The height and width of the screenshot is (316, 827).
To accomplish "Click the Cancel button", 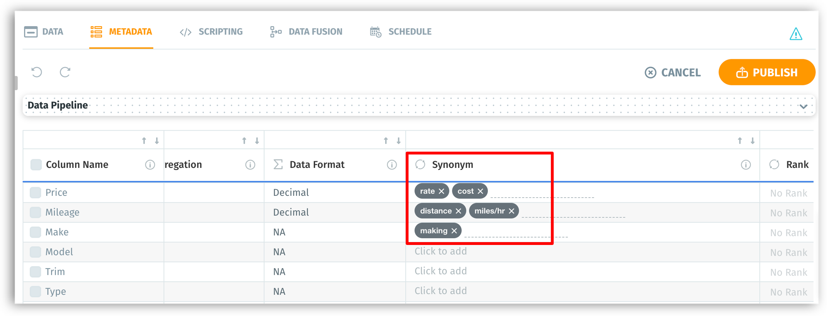I will [673, 72].
